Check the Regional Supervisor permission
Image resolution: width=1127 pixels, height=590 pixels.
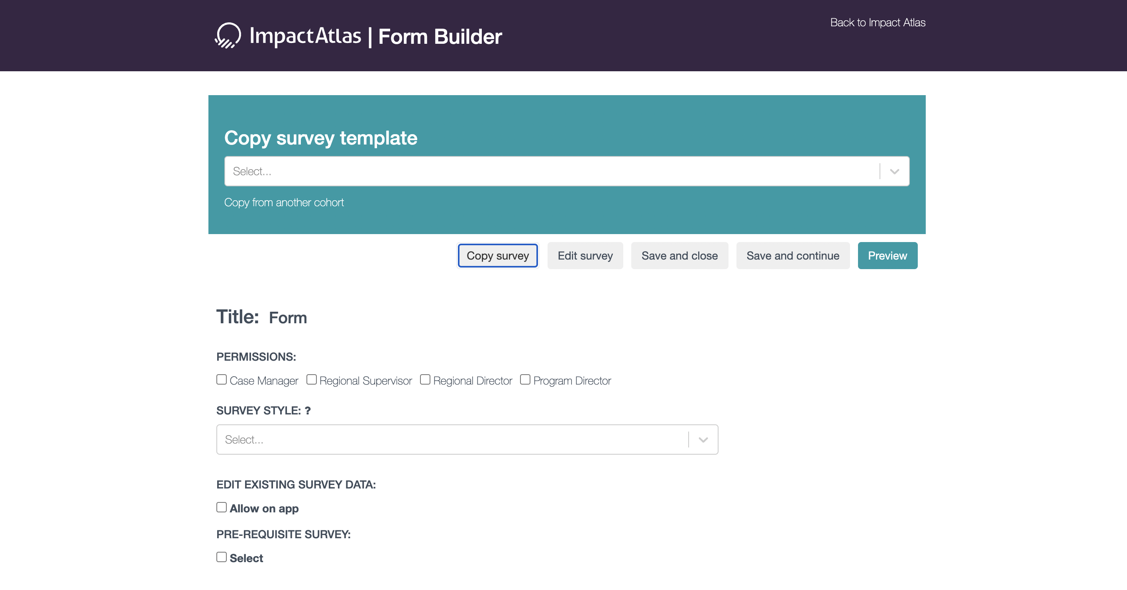311,379
